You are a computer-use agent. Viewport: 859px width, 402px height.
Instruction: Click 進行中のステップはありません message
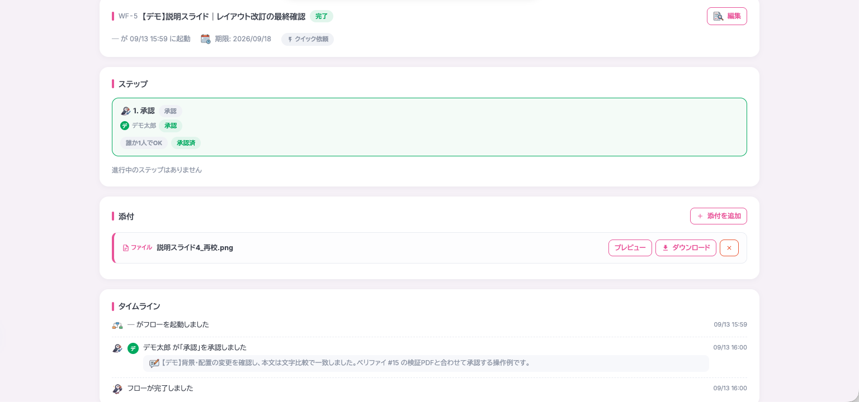157,170
